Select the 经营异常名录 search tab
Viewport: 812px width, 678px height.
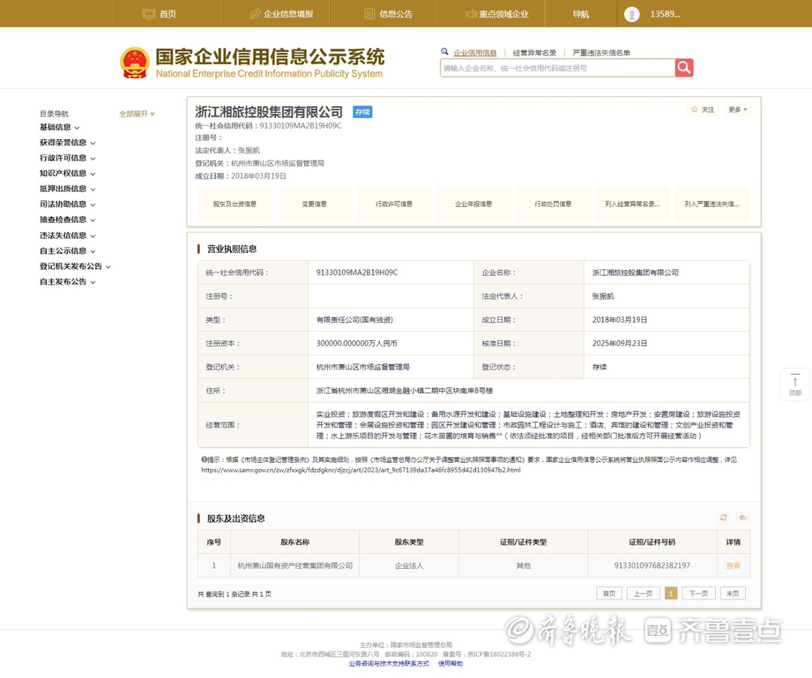(535, 53)
